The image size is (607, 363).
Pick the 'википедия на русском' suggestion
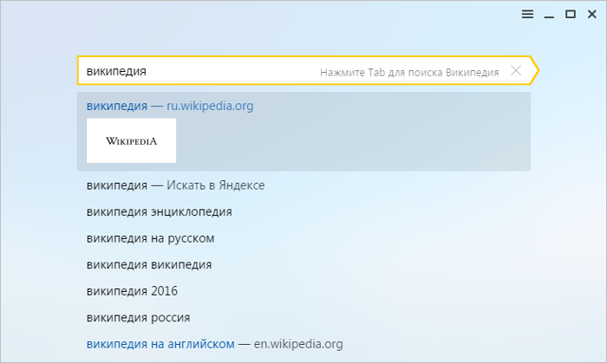(x=150, y=238)
